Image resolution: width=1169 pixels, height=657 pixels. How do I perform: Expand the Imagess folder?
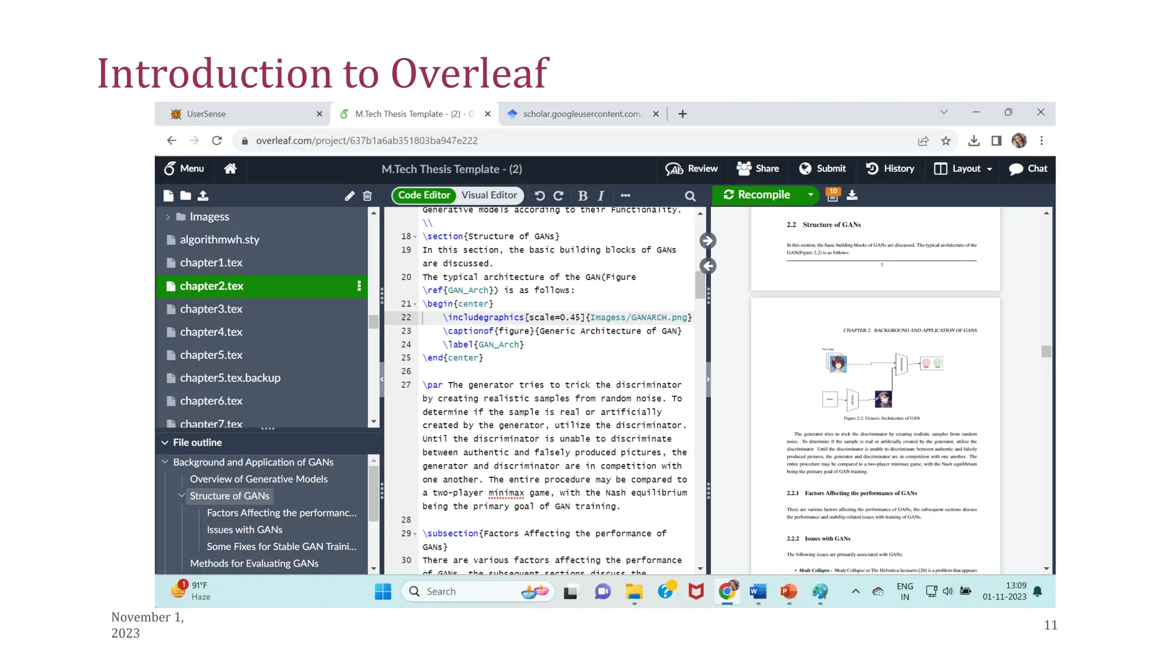(168, 217)
